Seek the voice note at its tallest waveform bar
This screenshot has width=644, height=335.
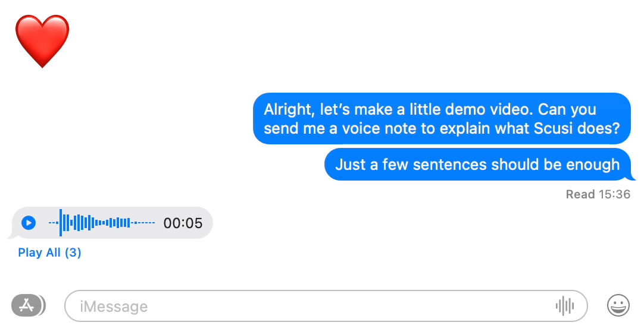61,223
